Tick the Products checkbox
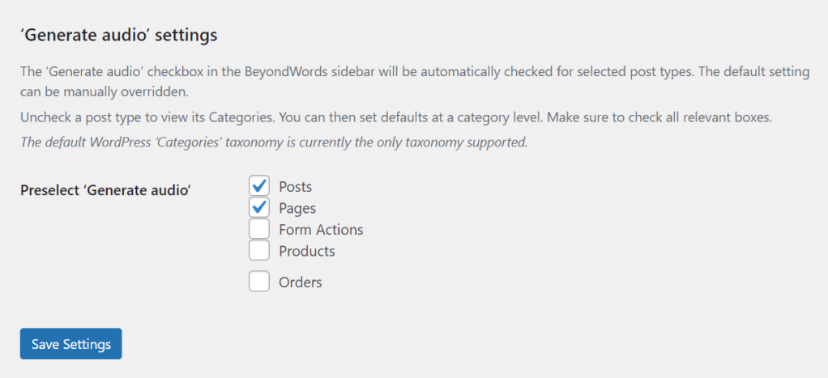The image size is (828, 378). tap(259, 250)
